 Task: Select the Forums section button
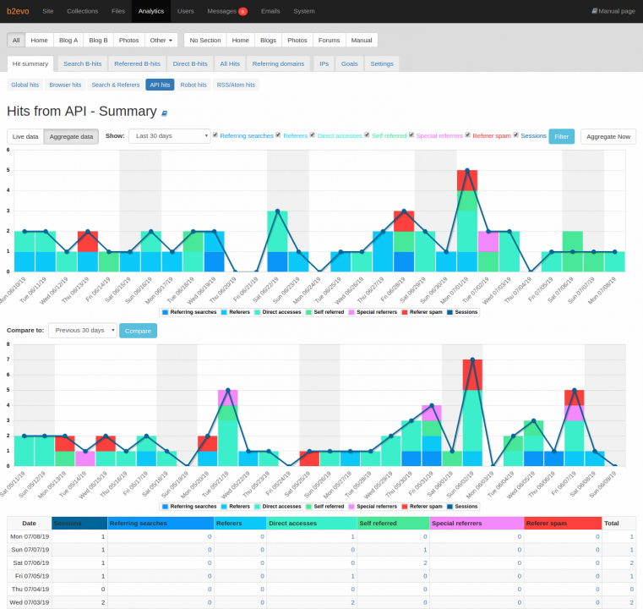click(329, 41)
